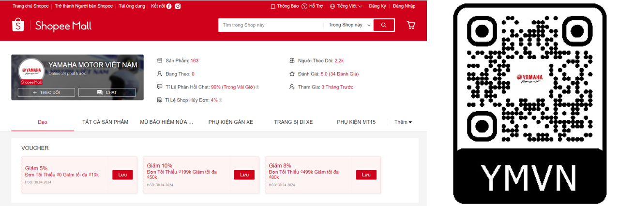Click the Đăng Ký link

pyautogui.click(x=377, y=6)
